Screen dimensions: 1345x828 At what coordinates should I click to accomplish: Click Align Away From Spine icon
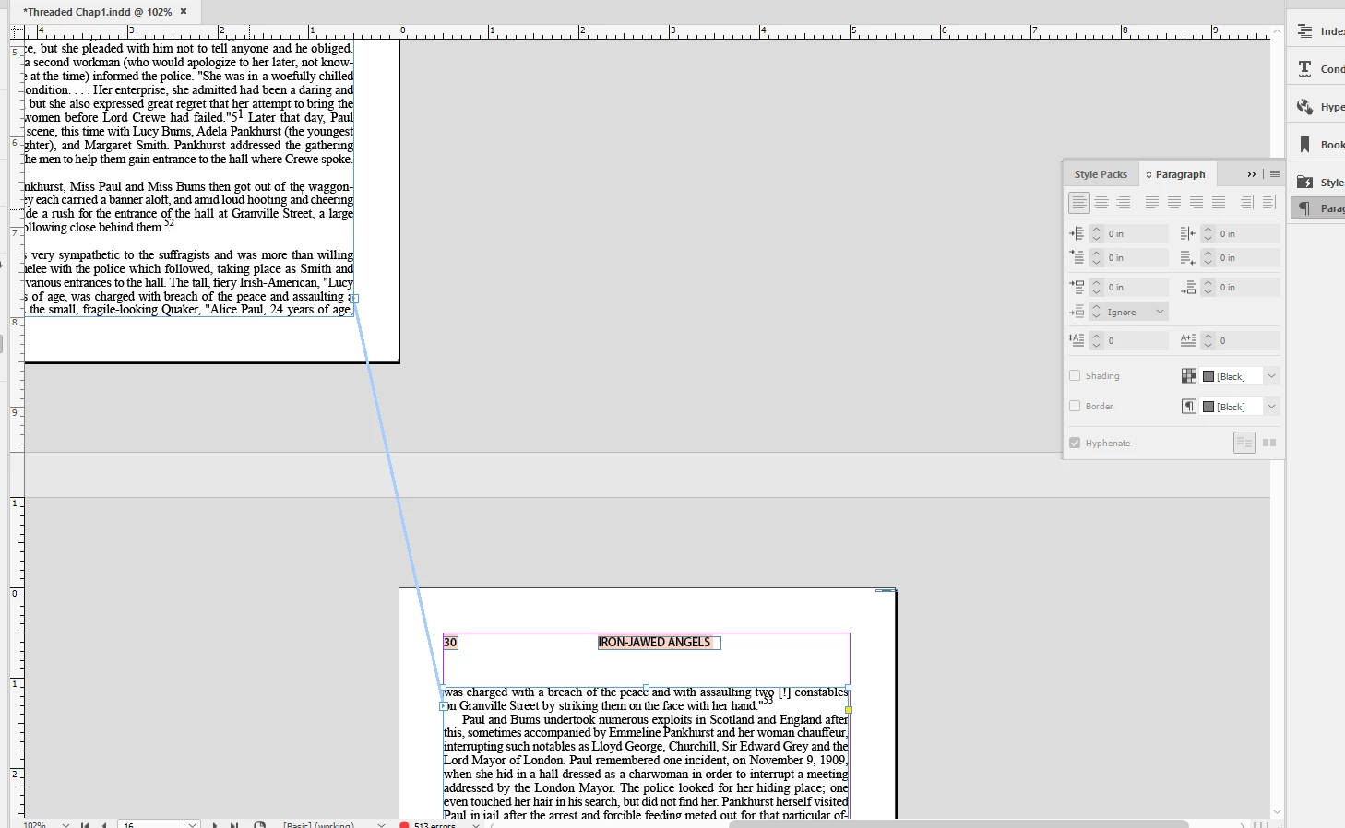click(x=1269, y=203)
